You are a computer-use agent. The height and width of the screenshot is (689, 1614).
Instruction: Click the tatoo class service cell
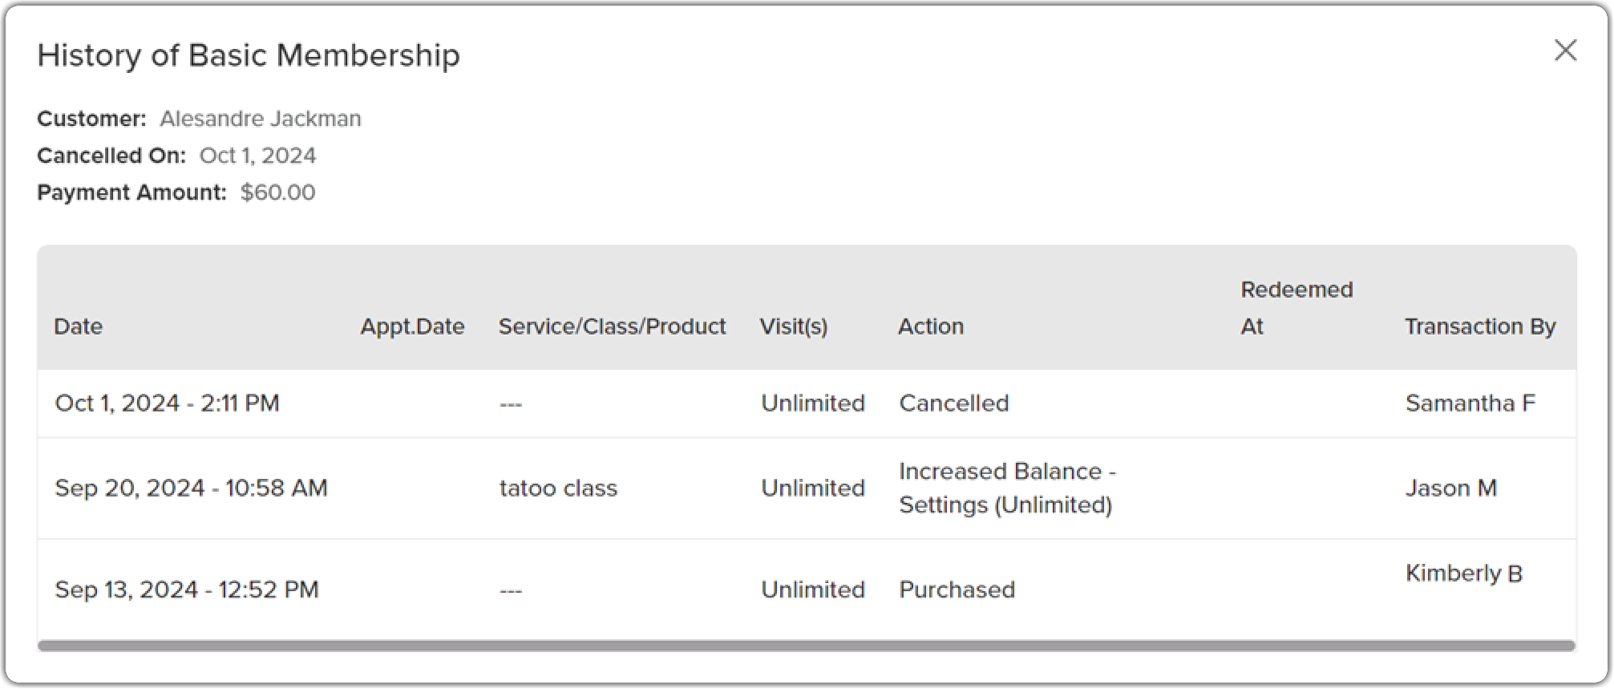tap(558, 488)
